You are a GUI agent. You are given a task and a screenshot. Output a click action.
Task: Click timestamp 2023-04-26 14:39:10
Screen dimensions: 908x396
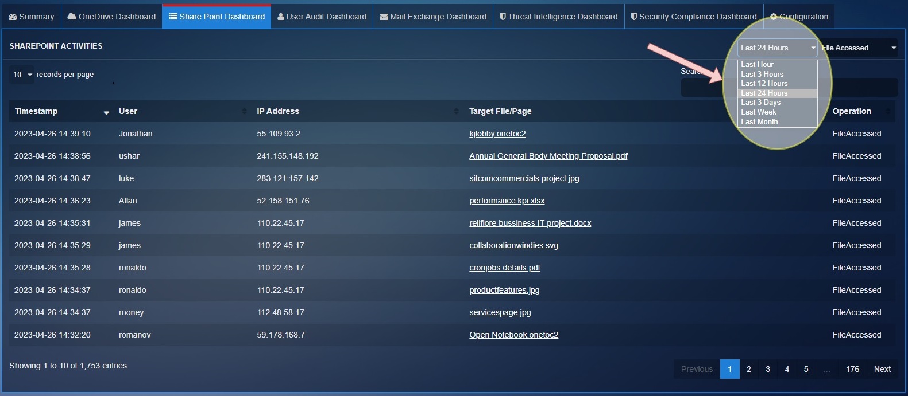click(52, 134)
